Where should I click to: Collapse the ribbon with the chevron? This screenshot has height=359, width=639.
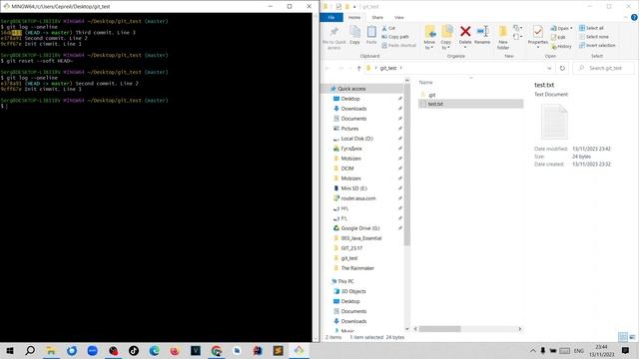tap(626, 18)
